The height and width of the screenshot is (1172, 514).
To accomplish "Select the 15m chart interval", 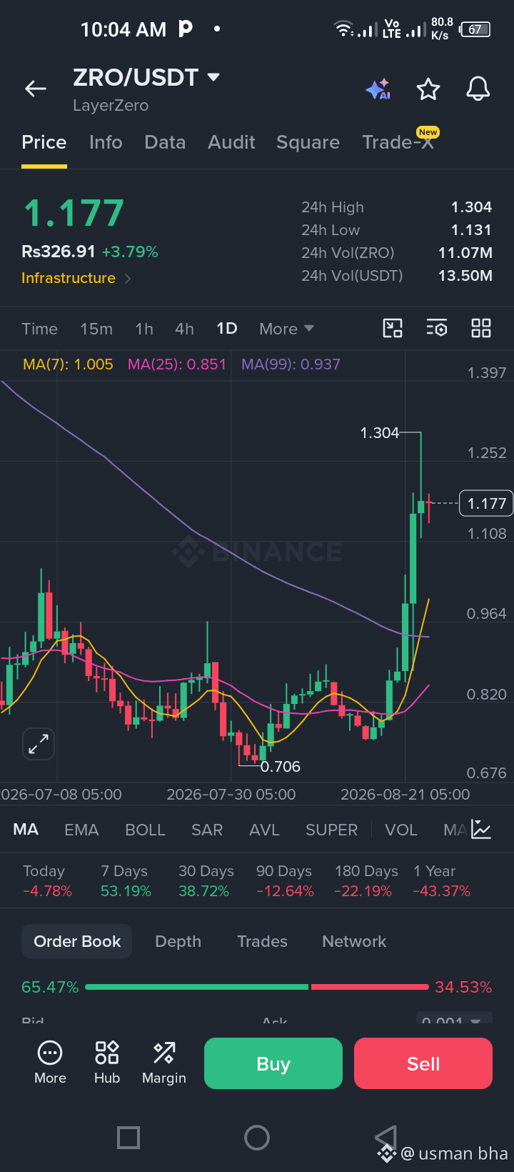I will click(x=96, y=329).
